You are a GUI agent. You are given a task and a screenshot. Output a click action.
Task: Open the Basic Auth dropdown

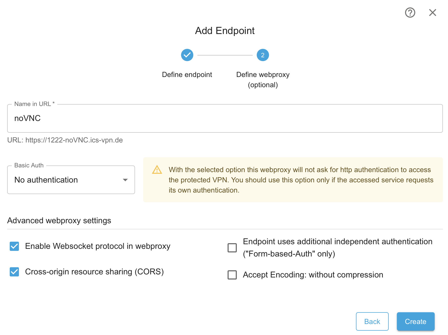[71, 180]
